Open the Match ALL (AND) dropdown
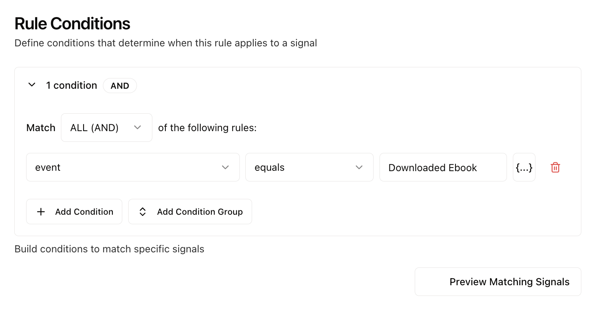596x309 pixels. pos(106,128)
